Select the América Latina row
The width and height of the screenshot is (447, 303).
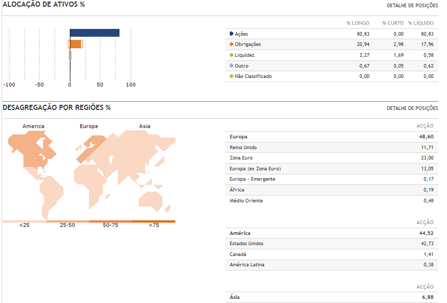coord(331,265)
